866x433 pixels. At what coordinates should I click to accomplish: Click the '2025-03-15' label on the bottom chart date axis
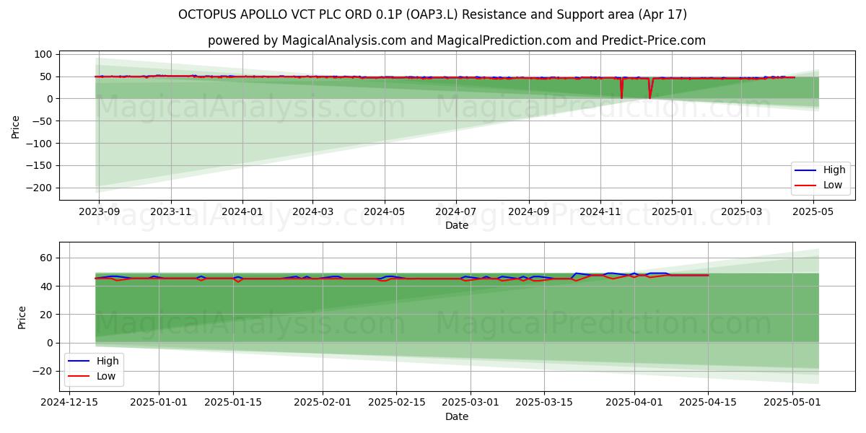(x=544, y=403)
